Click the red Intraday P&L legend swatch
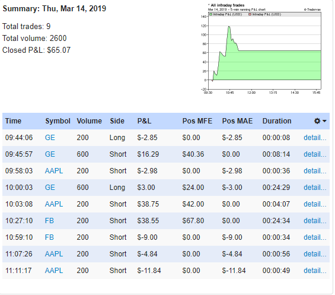This screenshot has width=335, height=295. 250,14
